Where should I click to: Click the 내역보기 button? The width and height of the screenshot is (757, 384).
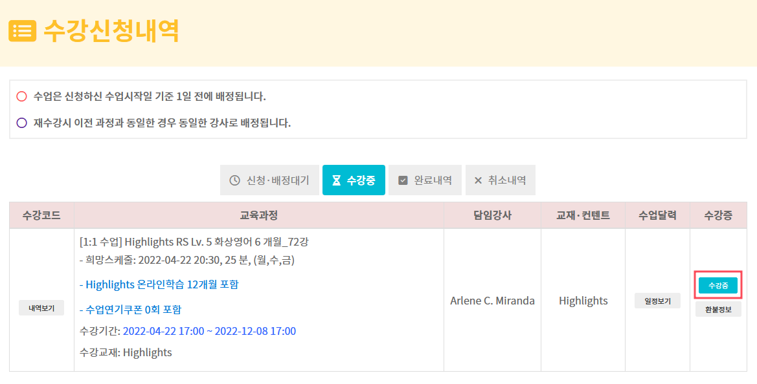click(41, 308)
